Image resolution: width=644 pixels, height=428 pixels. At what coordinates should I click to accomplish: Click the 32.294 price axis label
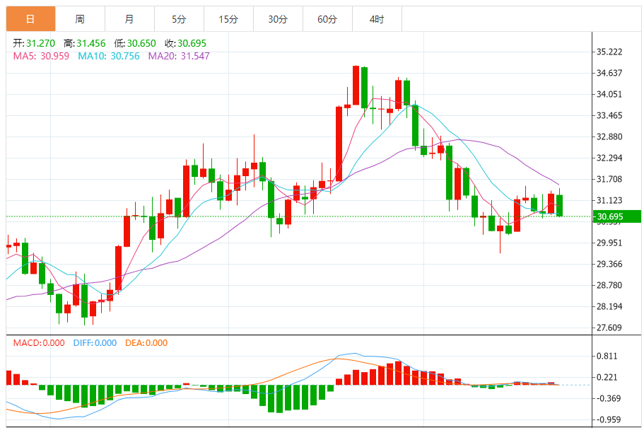[609, 158]
